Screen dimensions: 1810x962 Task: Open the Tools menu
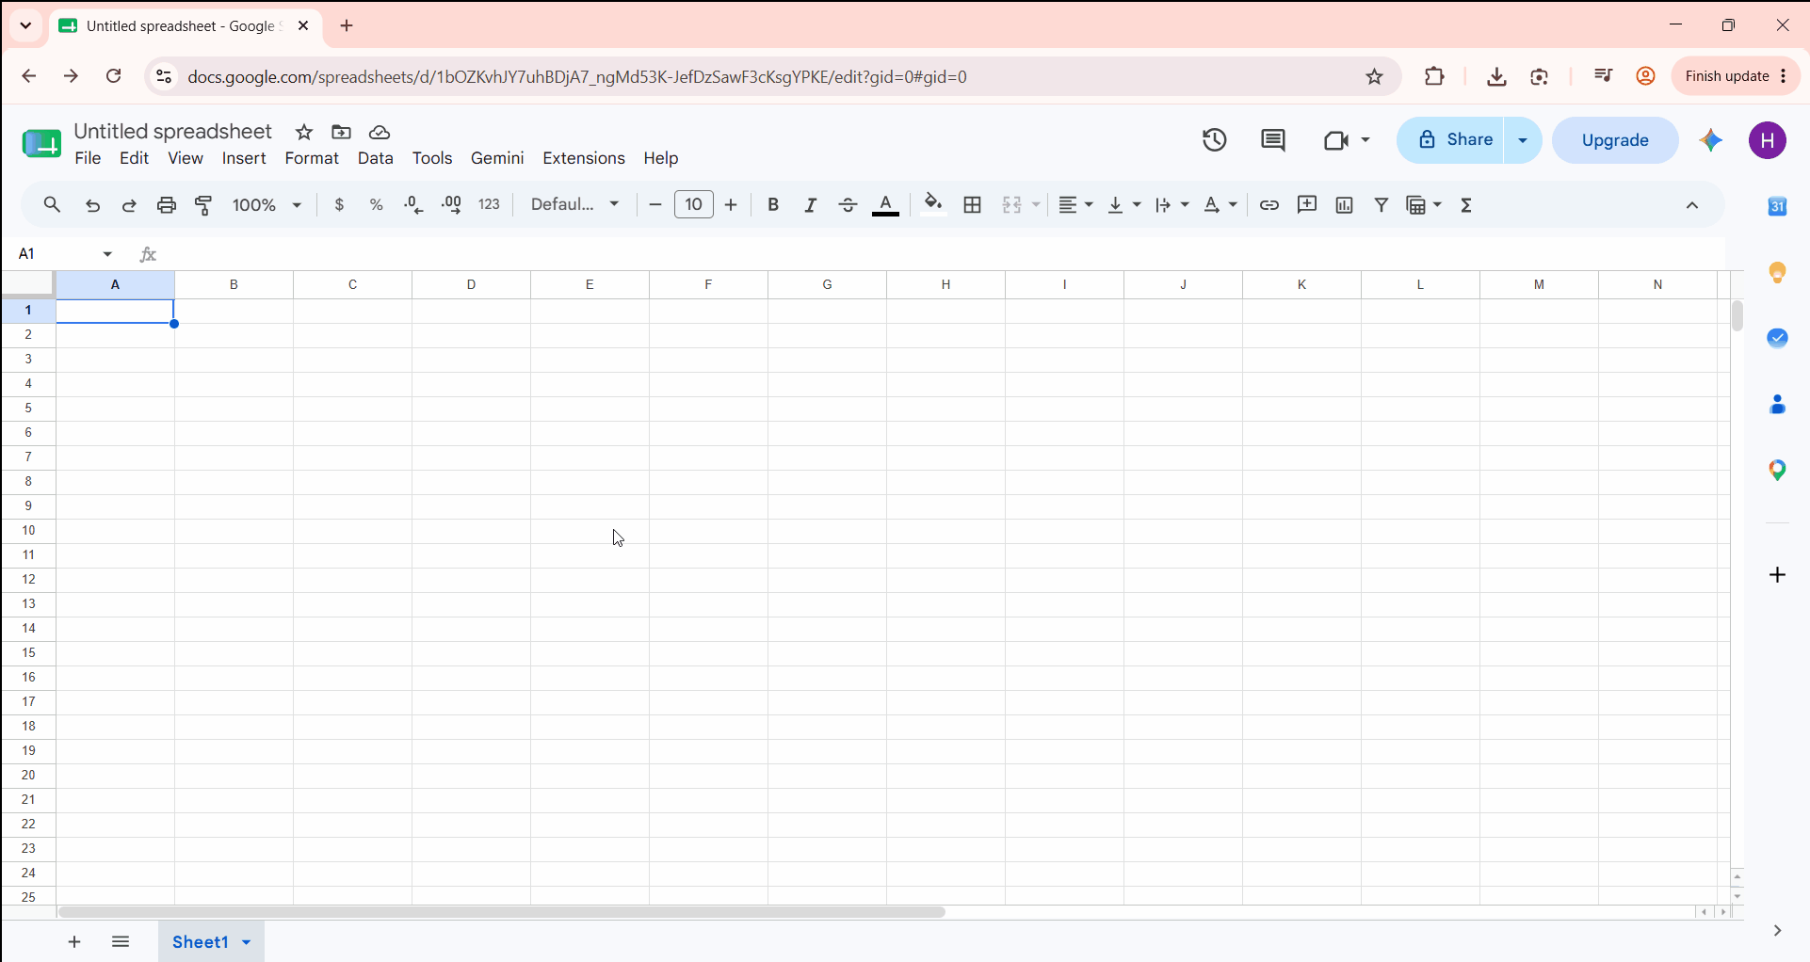432,158
